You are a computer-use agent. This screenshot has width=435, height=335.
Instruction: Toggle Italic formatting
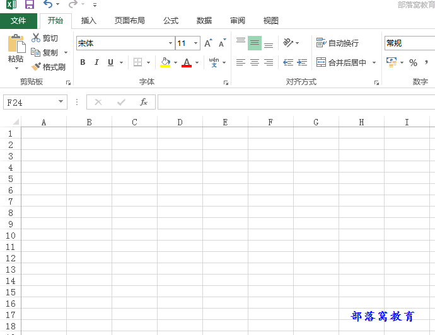[96, 62]
